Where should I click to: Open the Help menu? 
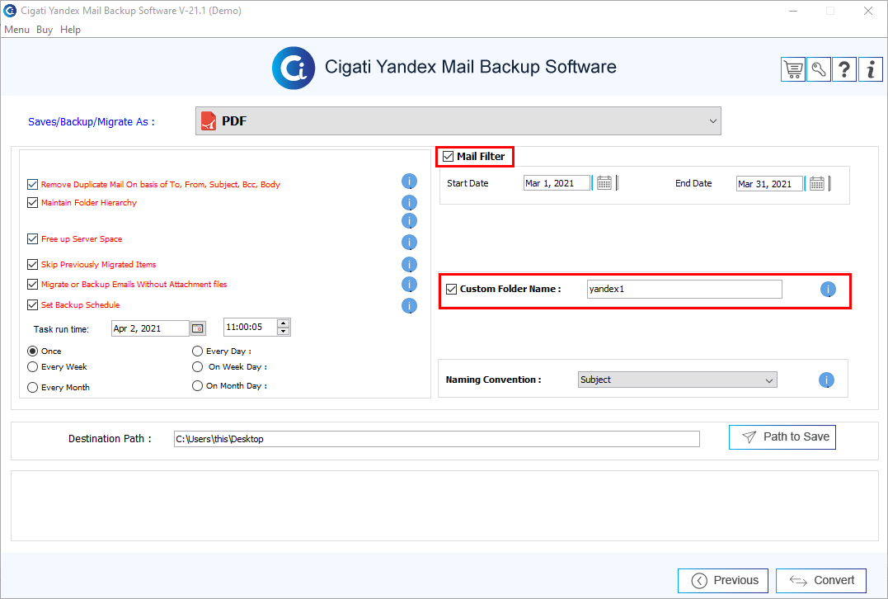tap(70, 30)
